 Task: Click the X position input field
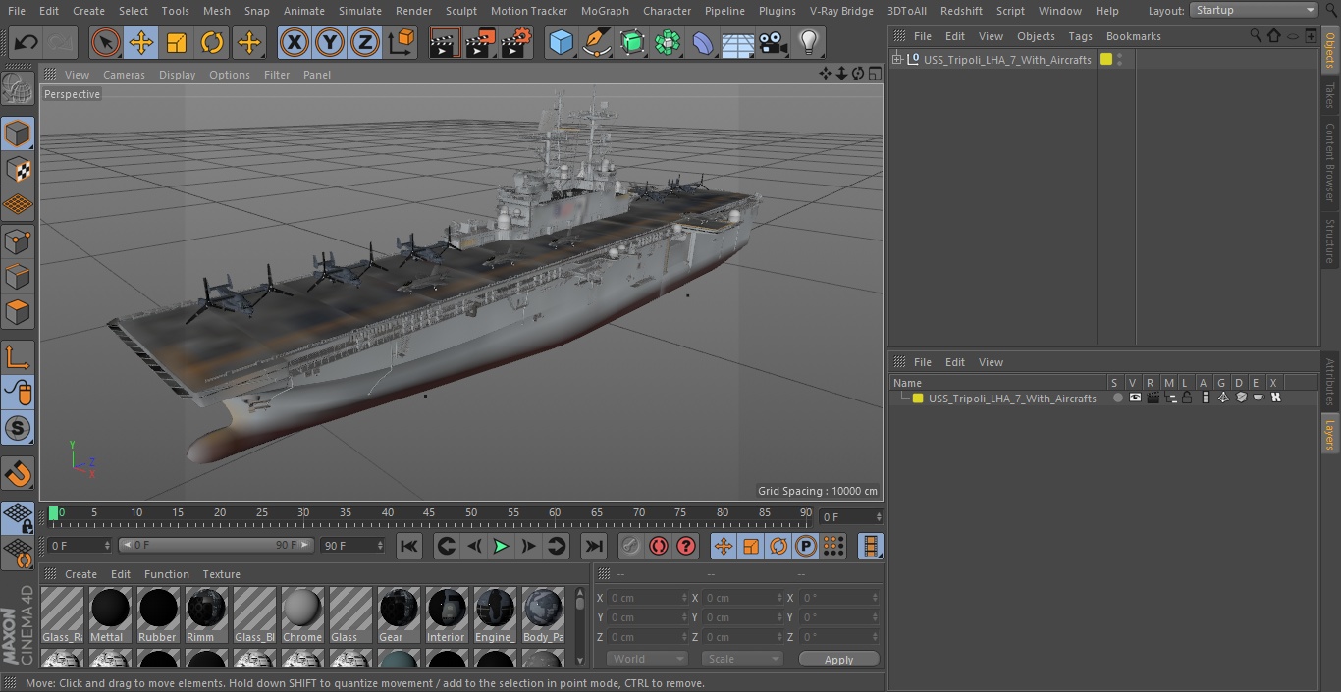[x=648, y=598]
